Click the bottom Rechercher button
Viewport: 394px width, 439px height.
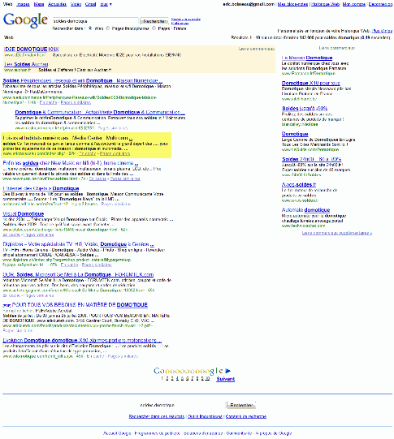click(x=241, y=405)
